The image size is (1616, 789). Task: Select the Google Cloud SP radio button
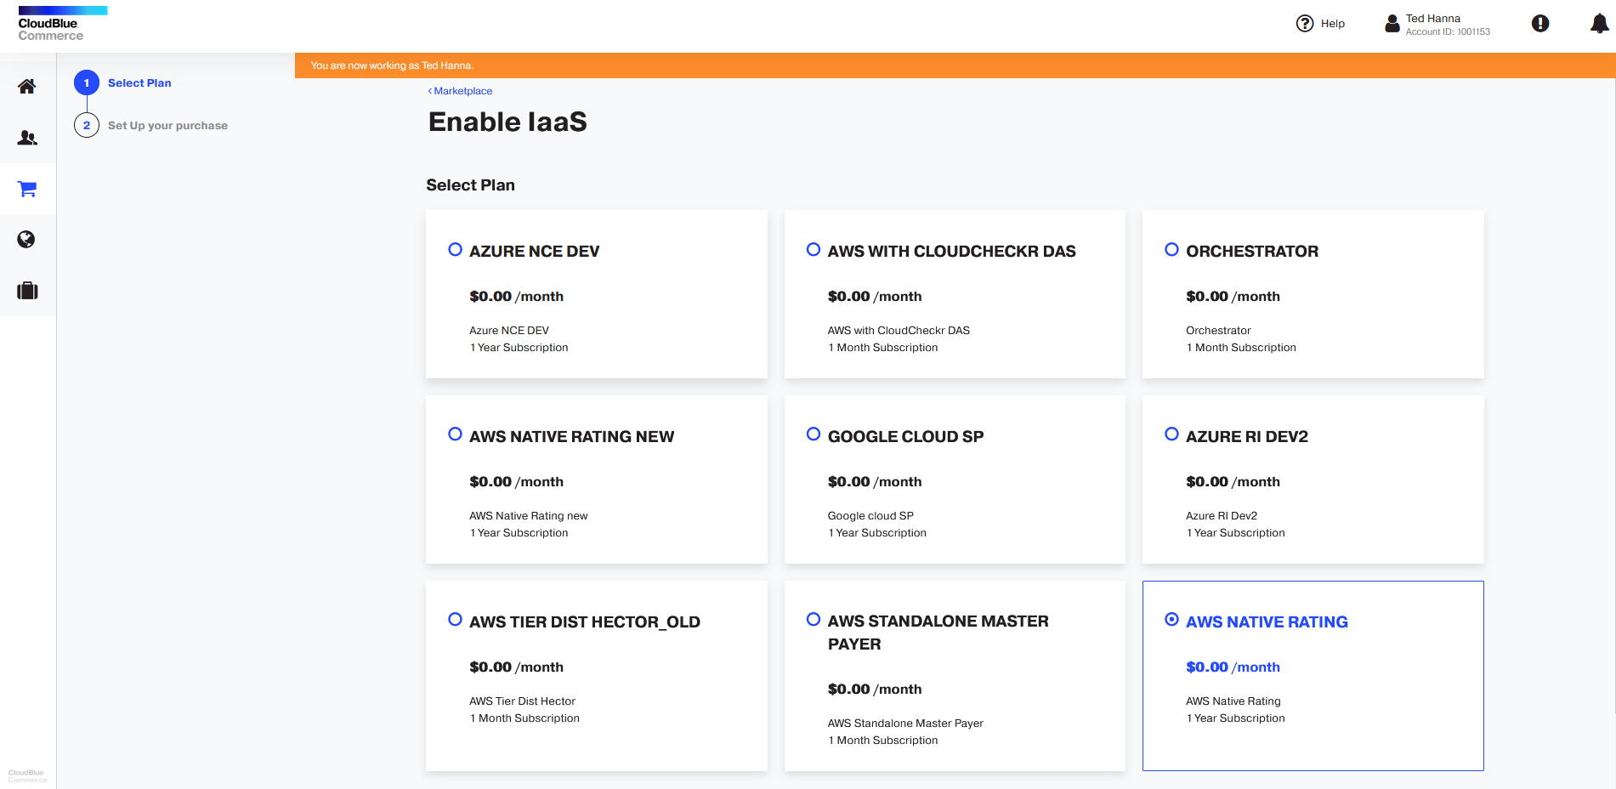click(x=814, y=434)
